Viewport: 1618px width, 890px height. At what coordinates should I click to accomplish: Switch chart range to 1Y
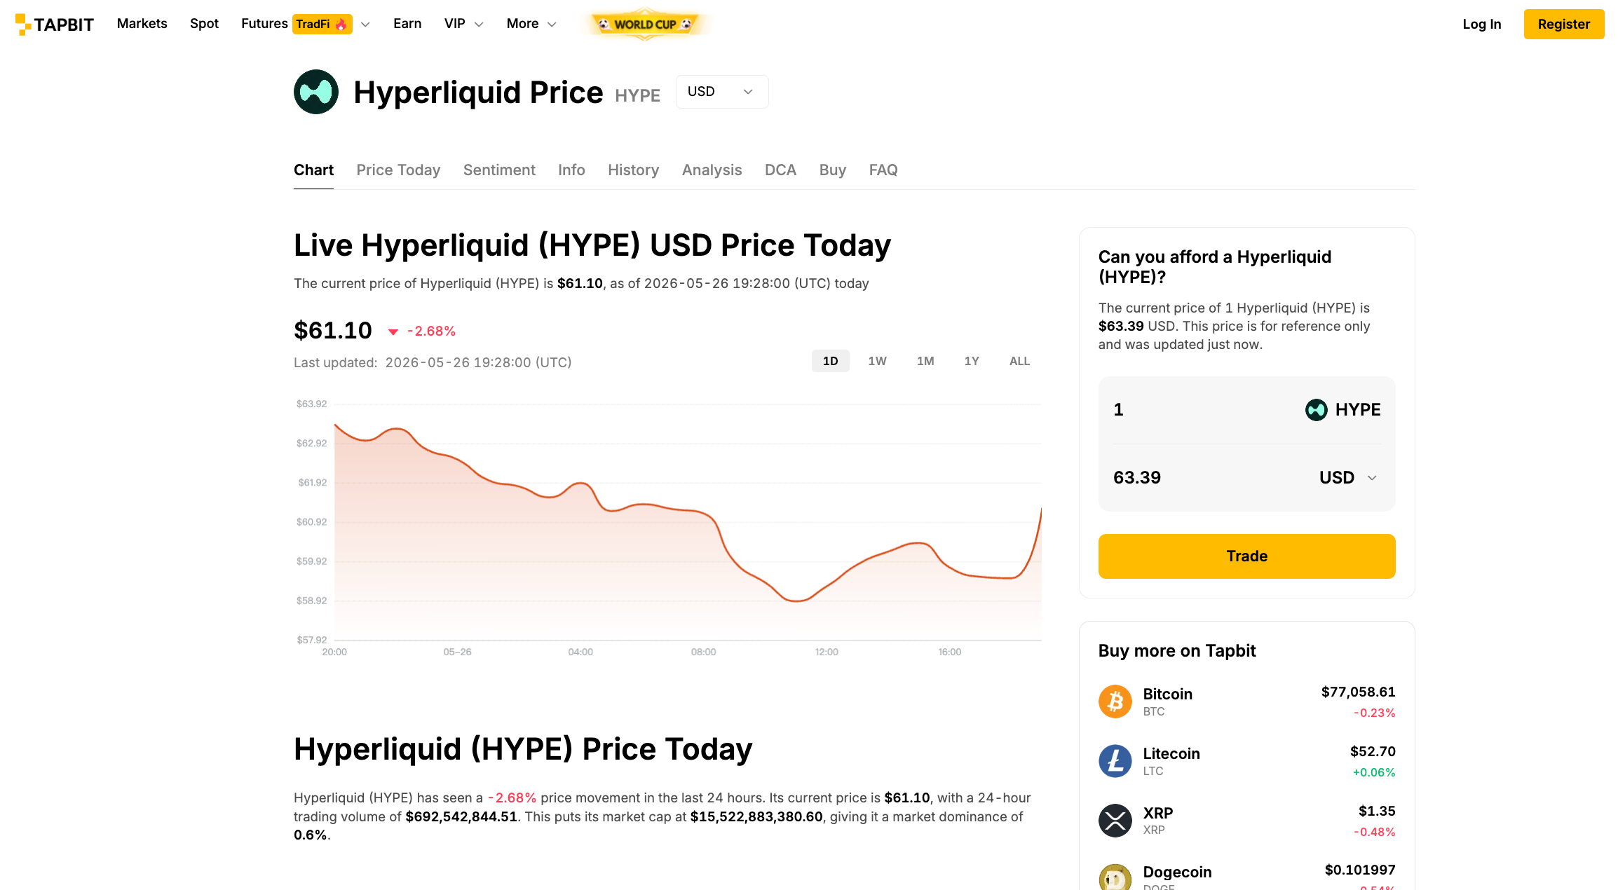pos(972,361)
